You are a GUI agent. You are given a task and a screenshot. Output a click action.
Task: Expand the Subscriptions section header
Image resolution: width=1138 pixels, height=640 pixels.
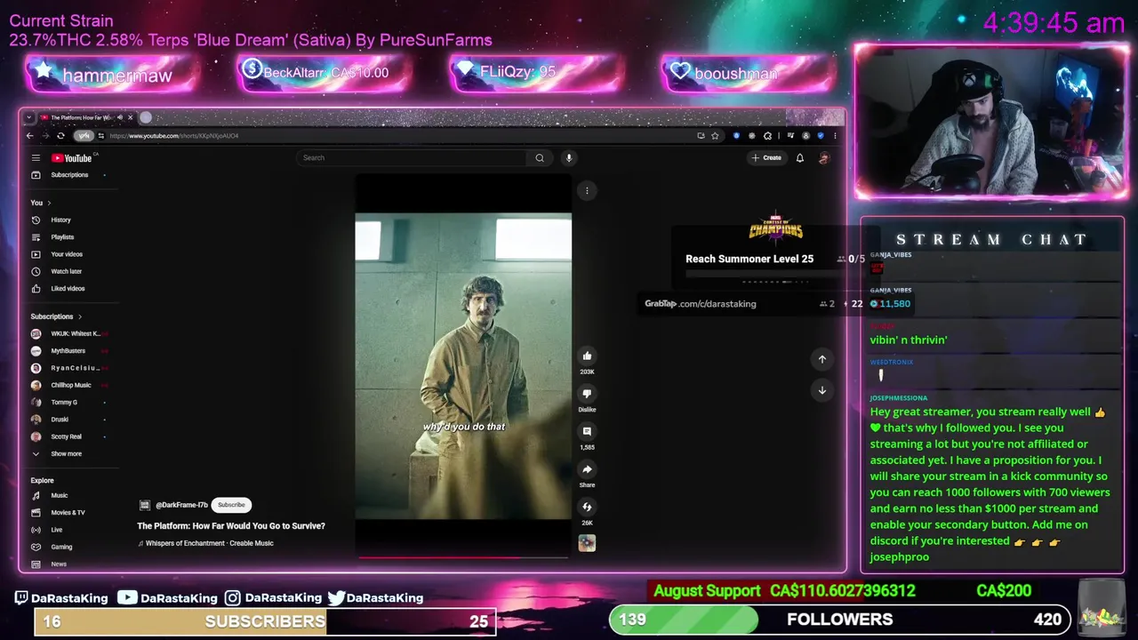56,316
